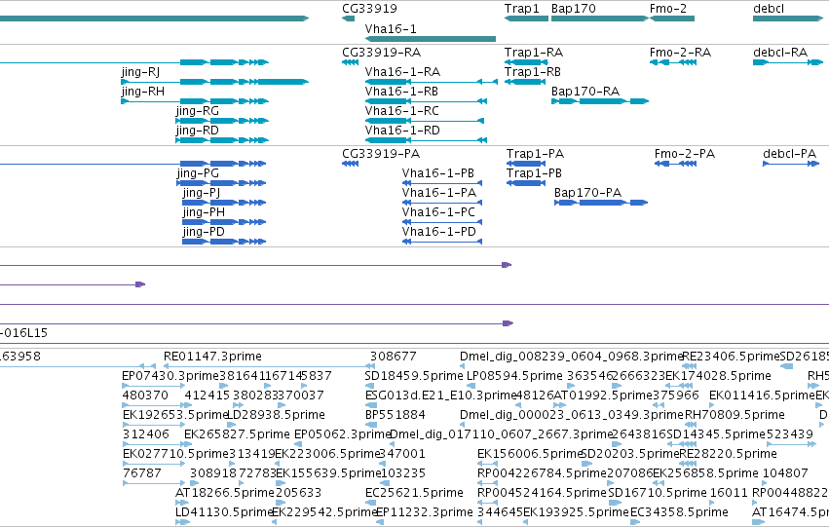Select transcript Fmo-2-RA
Image resolution: width=829 pixels, height=527 pixels.
tap(680, 53)
